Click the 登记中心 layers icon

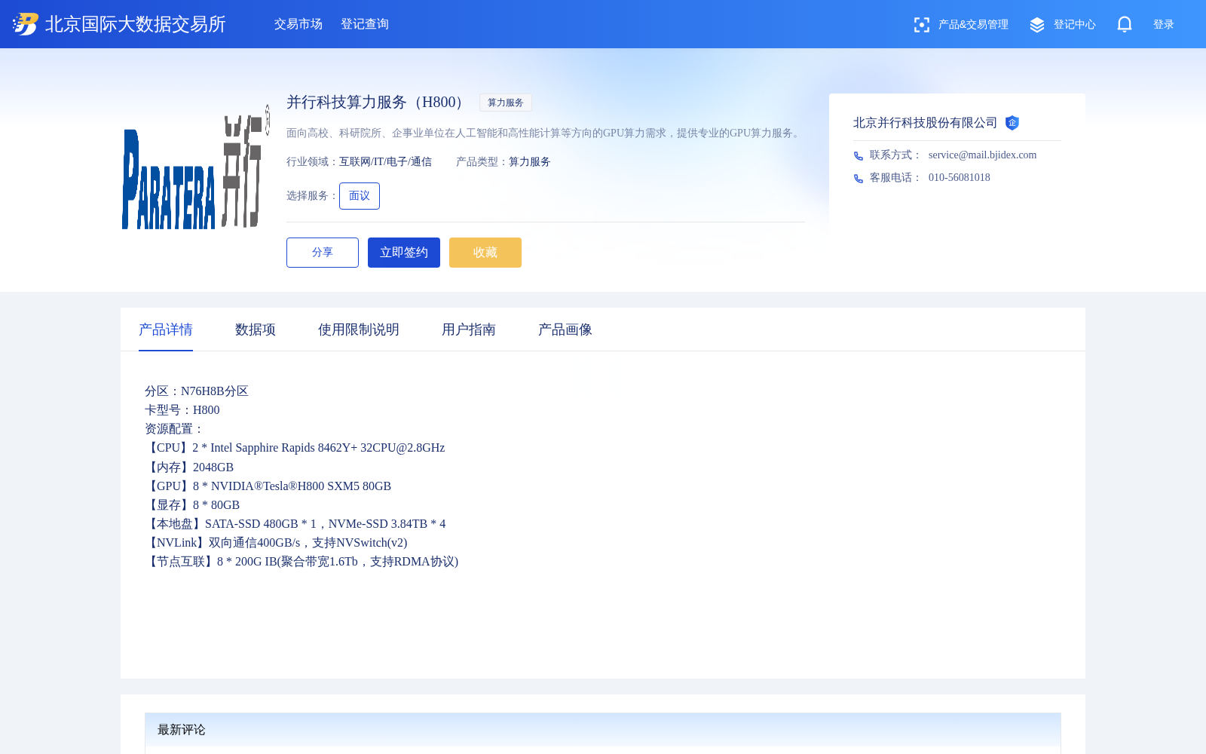1037,25
